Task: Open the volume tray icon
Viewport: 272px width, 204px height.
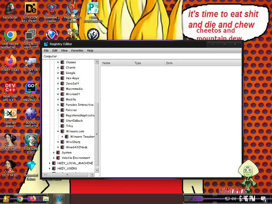Action: [x=234, y=199]
